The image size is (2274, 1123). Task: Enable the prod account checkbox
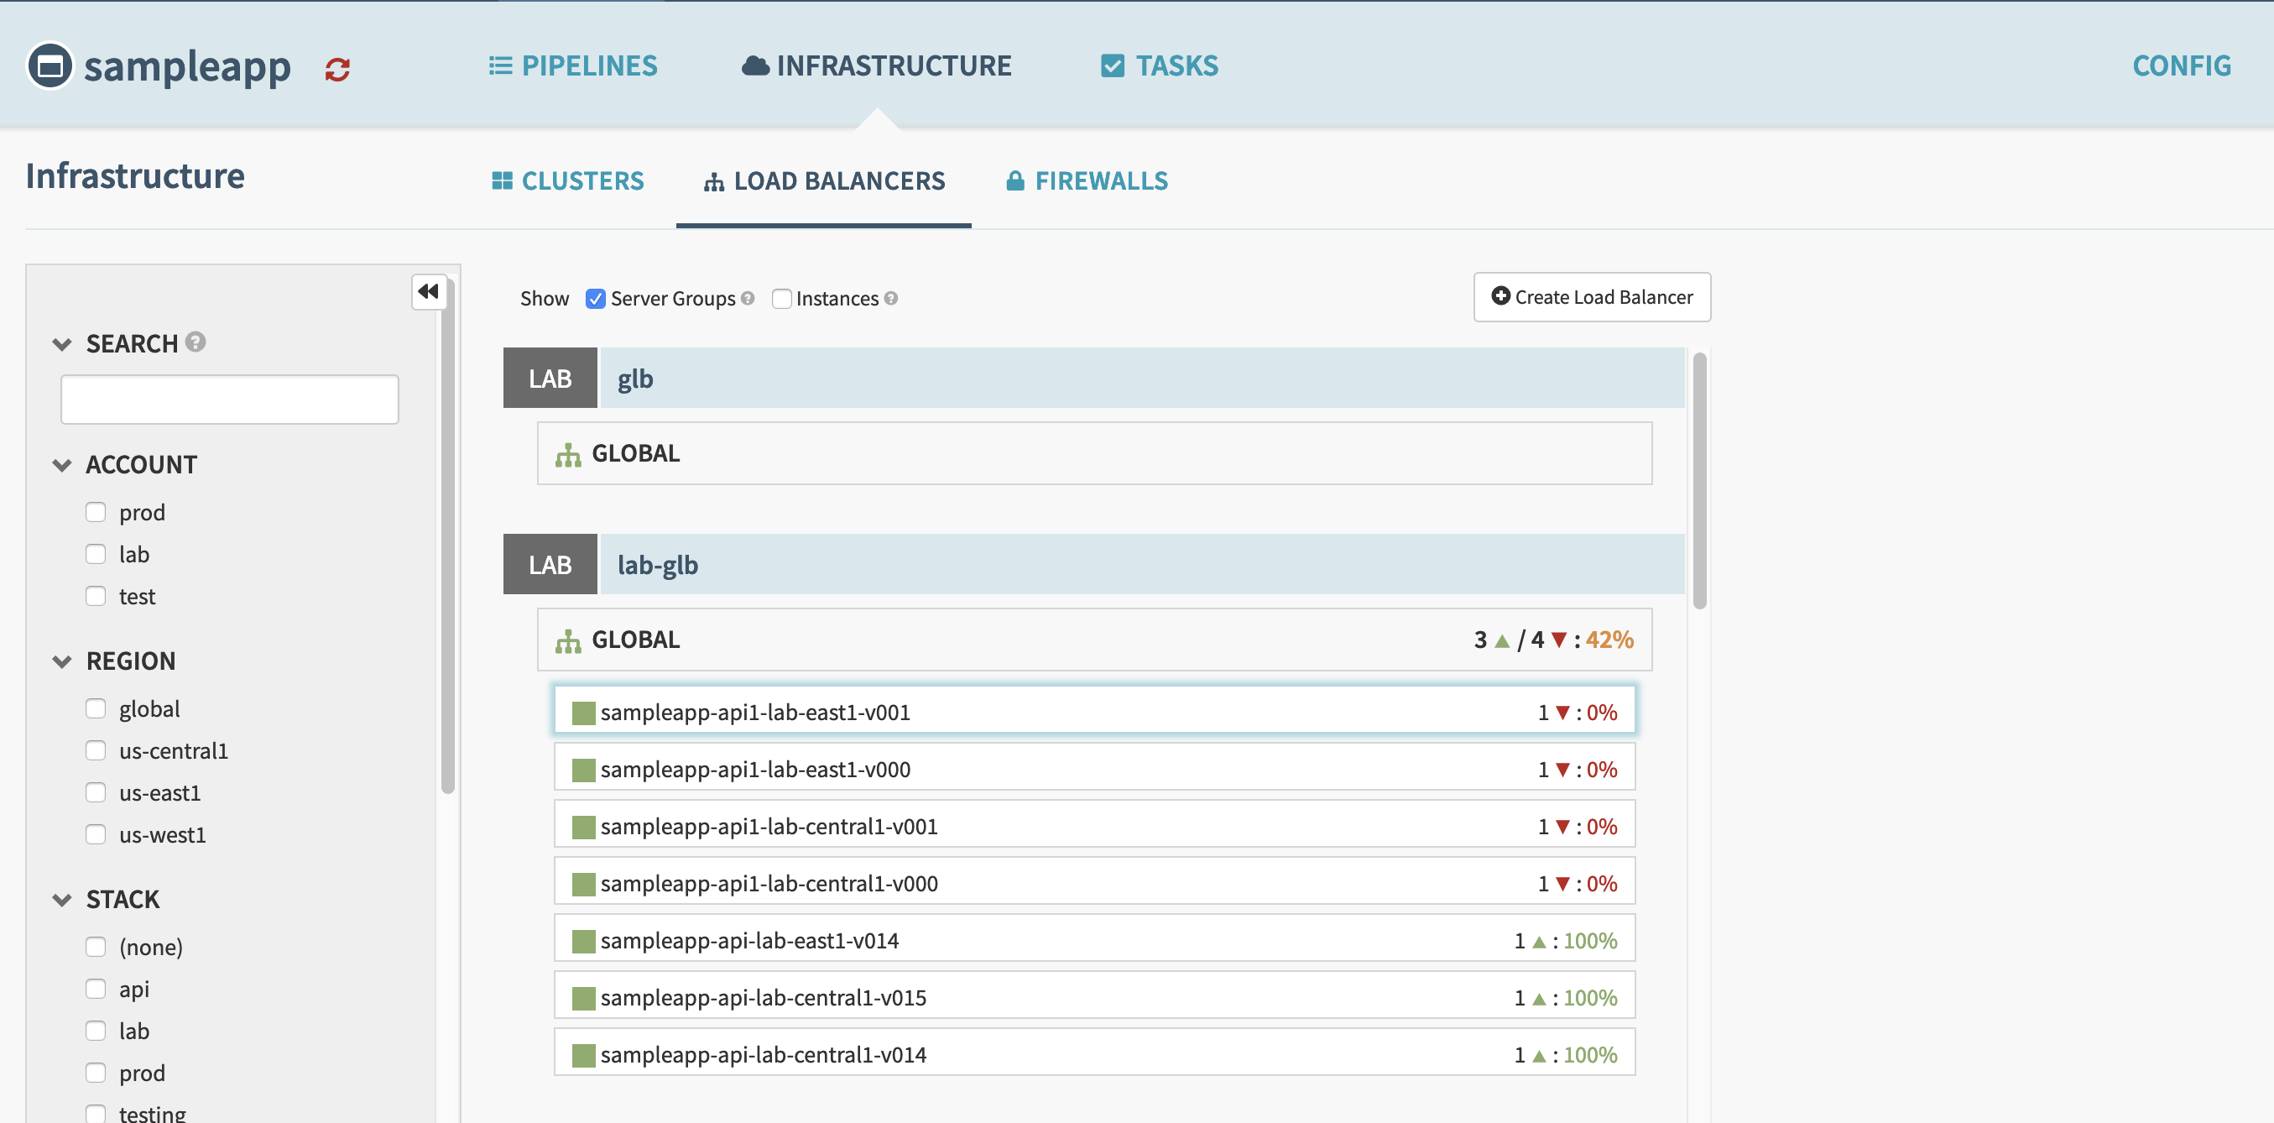(96, 511)
